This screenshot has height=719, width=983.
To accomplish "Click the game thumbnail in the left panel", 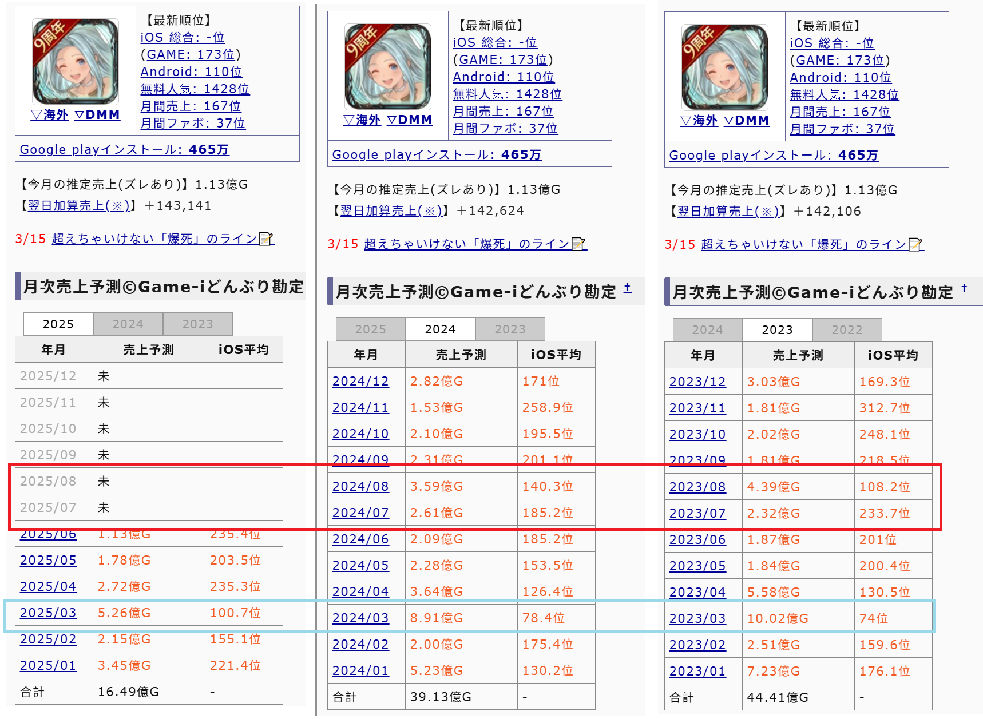I will pyautogui.click(x=76, y=61).
